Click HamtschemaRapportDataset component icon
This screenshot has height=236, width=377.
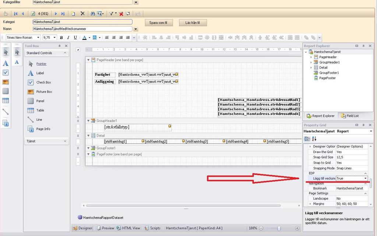tap(80, 217)
